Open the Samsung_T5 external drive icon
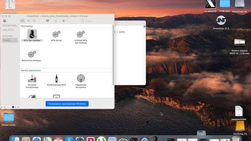The width and height of the screenshot is (251, 141). 240,126
